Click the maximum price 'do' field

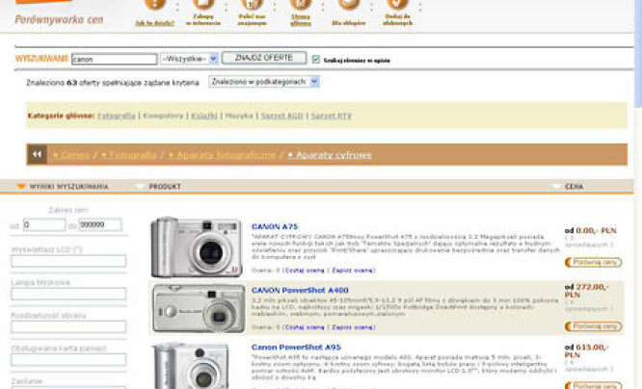point(100,225)
